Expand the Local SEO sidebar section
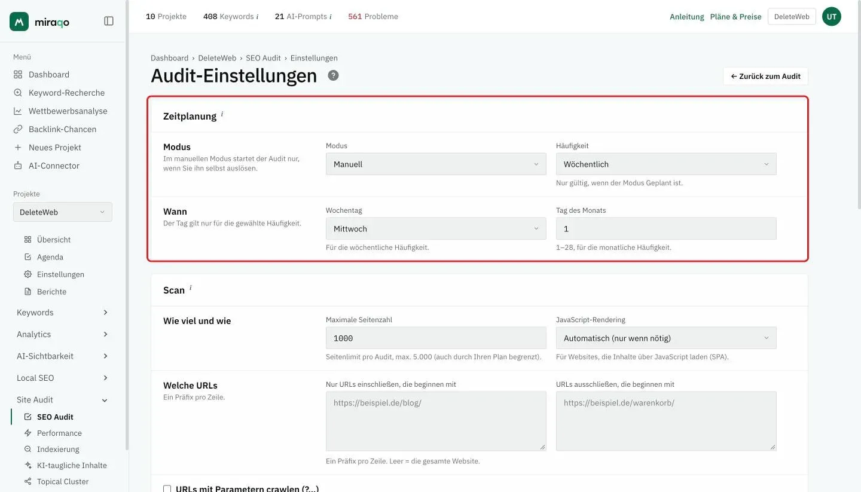 pos(63,378)
